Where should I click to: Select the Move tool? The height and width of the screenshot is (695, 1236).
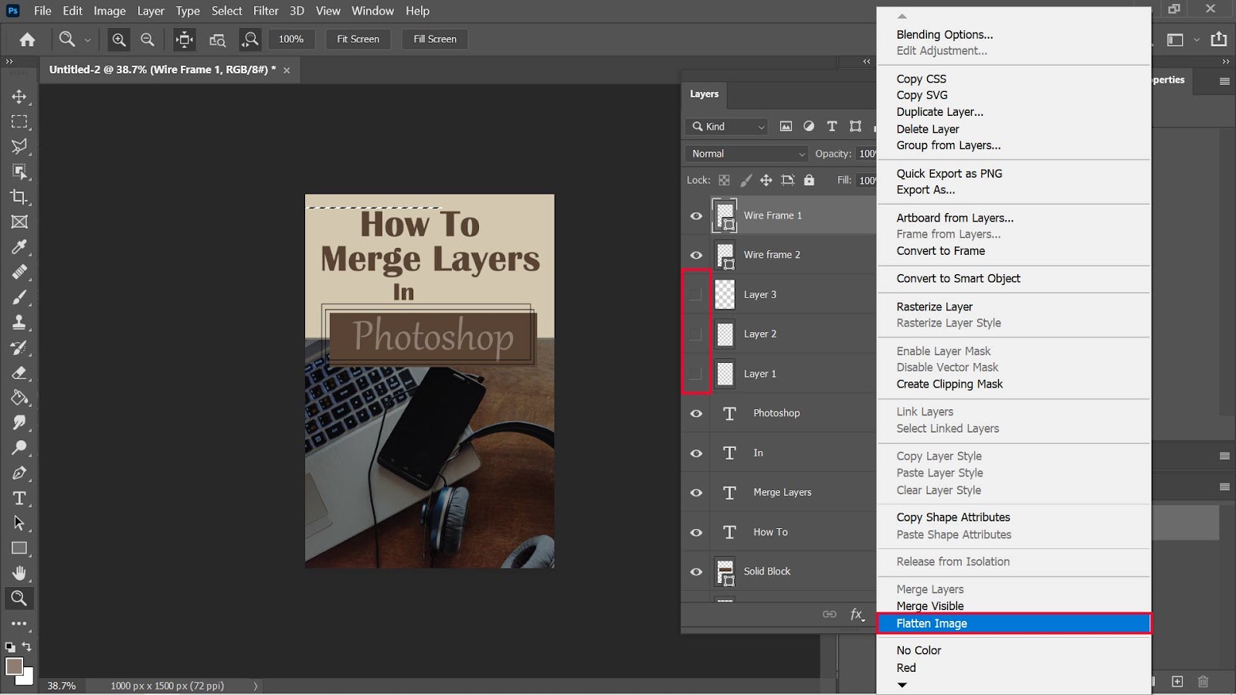coord(19,97)
